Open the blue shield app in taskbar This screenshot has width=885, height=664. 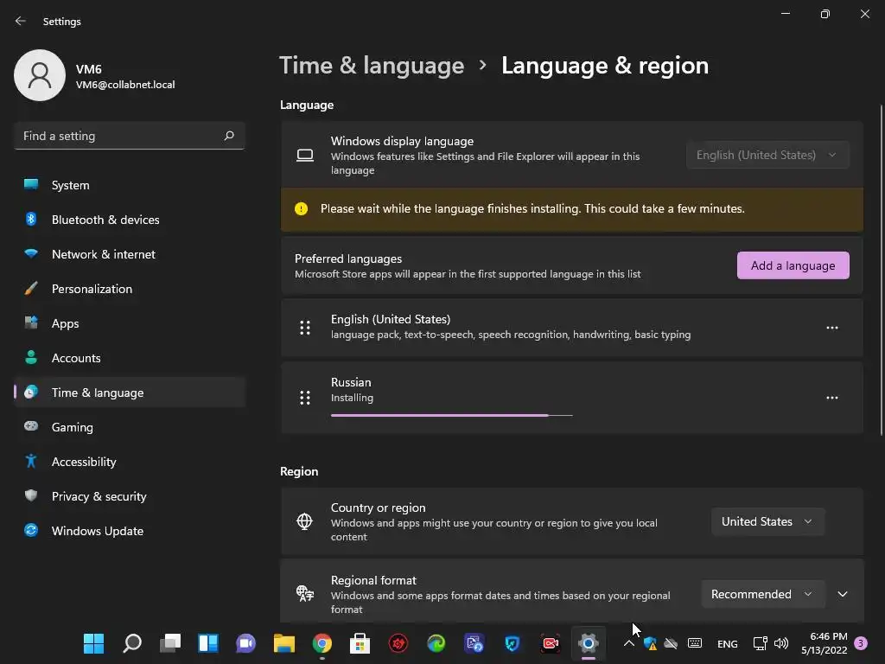(x=513, y=643)
